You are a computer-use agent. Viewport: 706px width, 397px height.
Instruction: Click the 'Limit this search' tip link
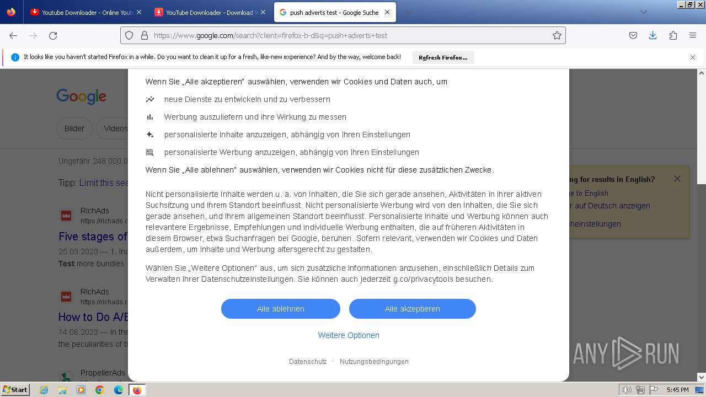(x=104, y=183)
